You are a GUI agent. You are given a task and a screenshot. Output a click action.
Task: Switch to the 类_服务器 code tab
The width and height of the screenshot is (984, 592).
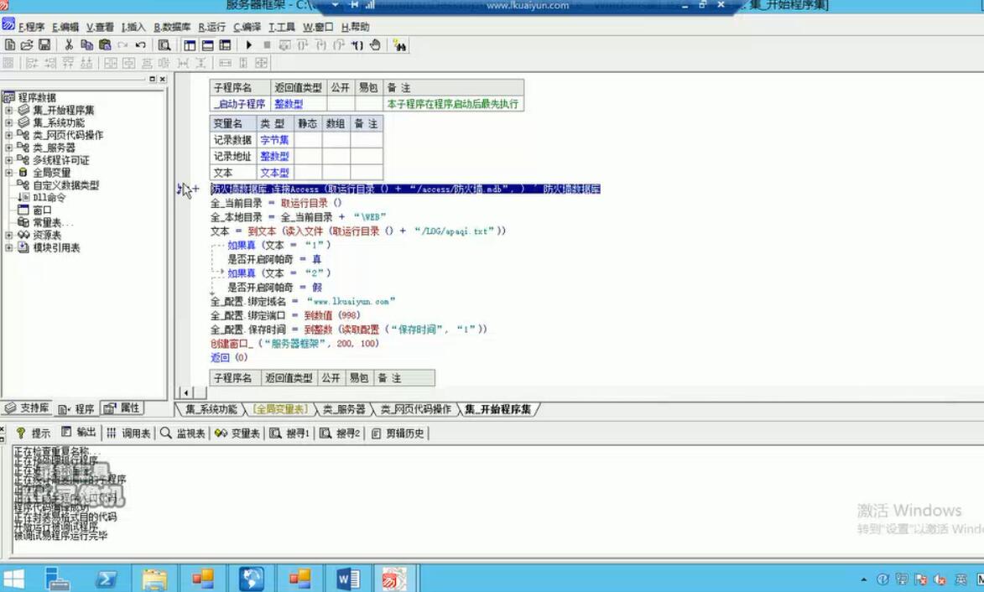tap(344, 410)
